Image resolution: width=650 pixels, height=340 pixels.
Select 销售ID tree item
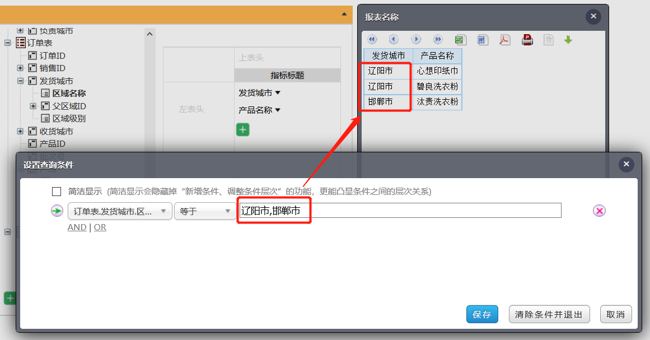[x=52, y=68]
